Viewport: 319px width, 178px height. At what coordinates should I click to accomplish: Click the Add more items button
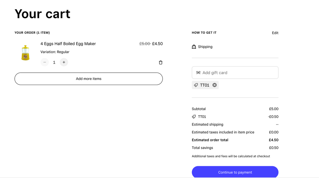click(88, 79)
